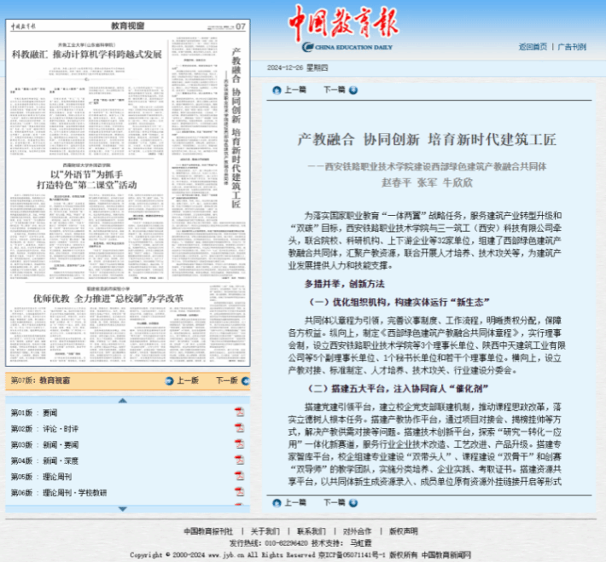Click 返回首页 link in header
The width and height of the screenshot is (606, 562).
533,47
